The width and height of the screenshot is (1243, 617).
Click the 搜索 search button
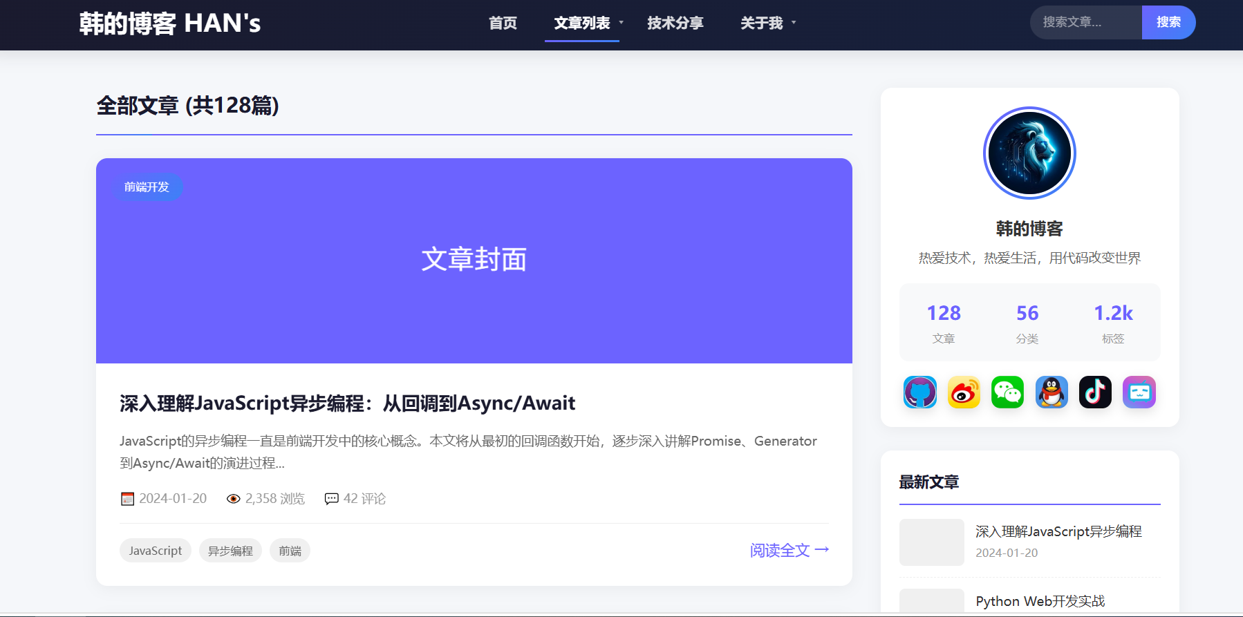click(x=1168, y=22)
